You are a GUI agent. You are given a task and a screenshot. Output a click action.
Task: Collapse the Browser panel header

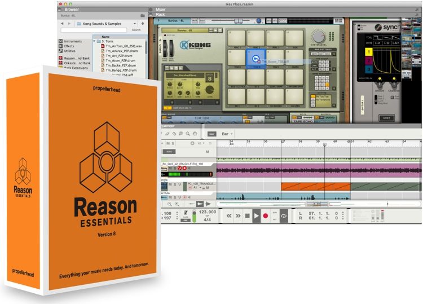[x=60, y=10]
